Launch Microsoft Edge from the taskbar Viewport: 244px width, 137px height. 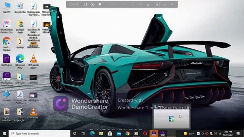[92, 134]
